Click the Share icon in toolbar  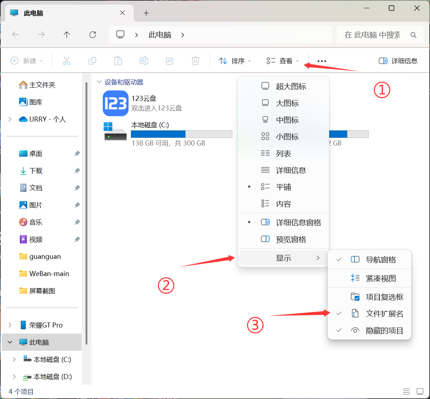[x=170, y=61]
